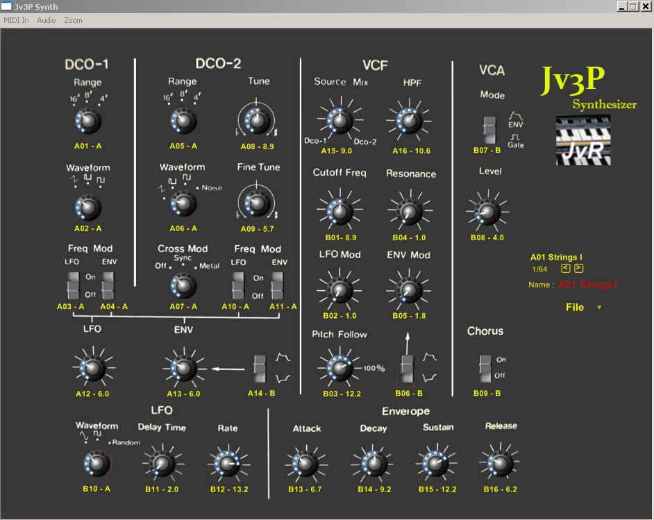The height and width of the screenshot is (520, 654).
Task: Click the DCO-2 Waveform knob A06
Action: 183,203
